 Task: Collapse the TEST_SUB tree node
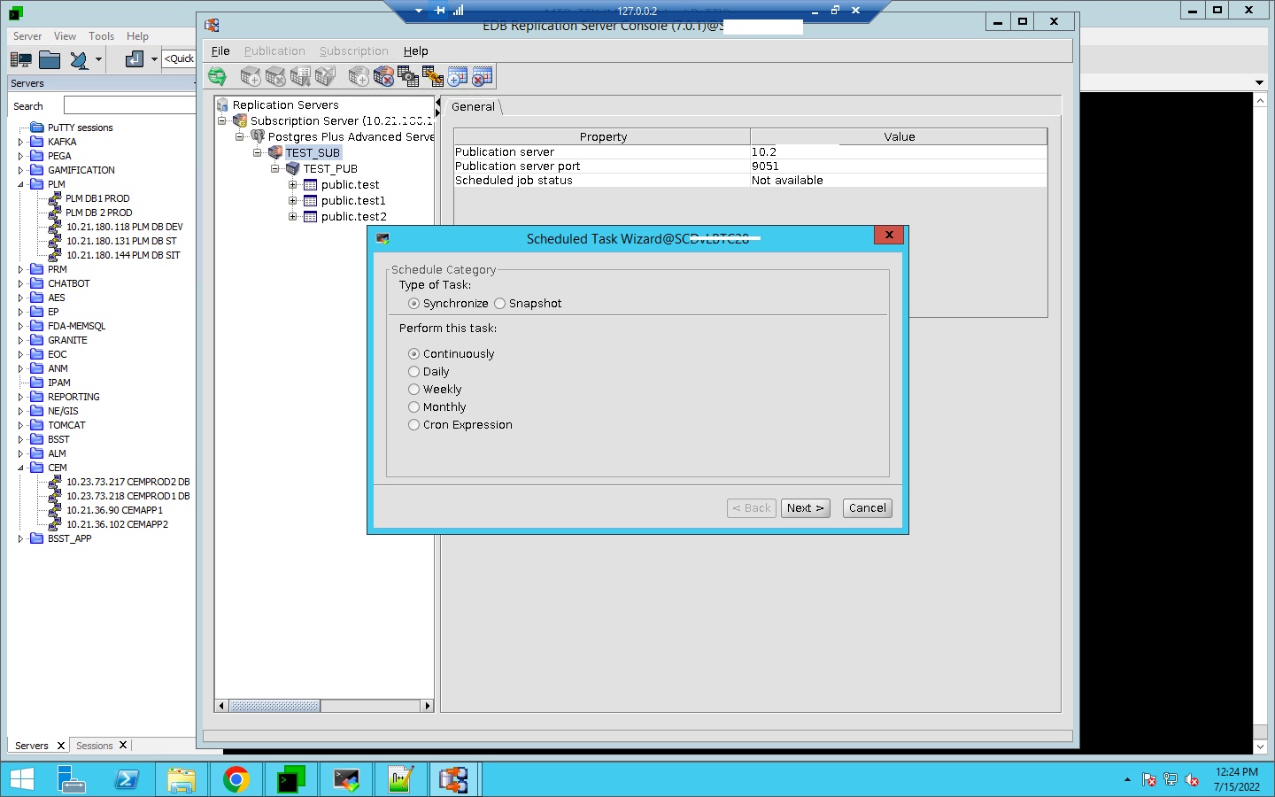(x=257, y=153)
